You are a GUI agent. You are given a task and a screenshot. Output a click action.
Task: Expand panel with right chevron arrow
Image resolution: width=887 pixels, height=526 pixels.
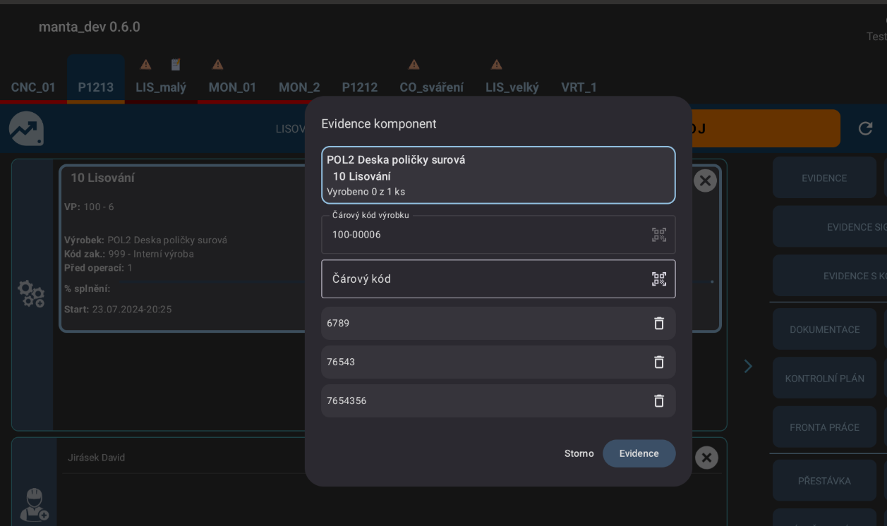[x=748, y=366]
